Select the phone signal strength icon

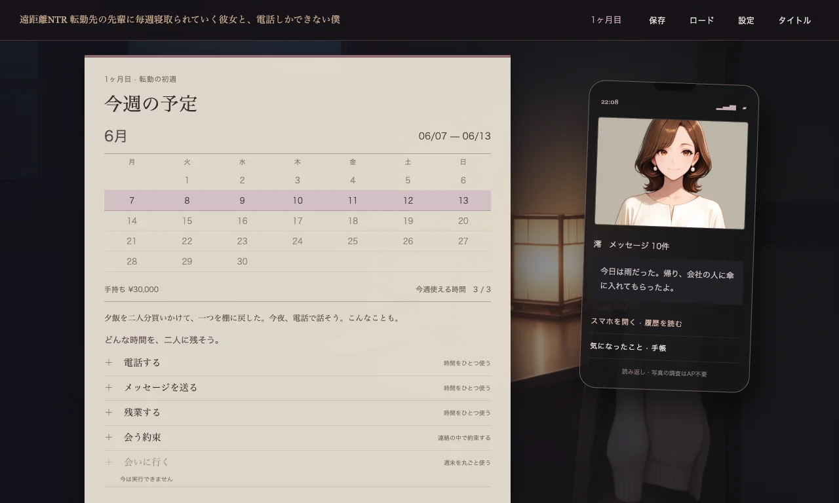coord(726,108)
